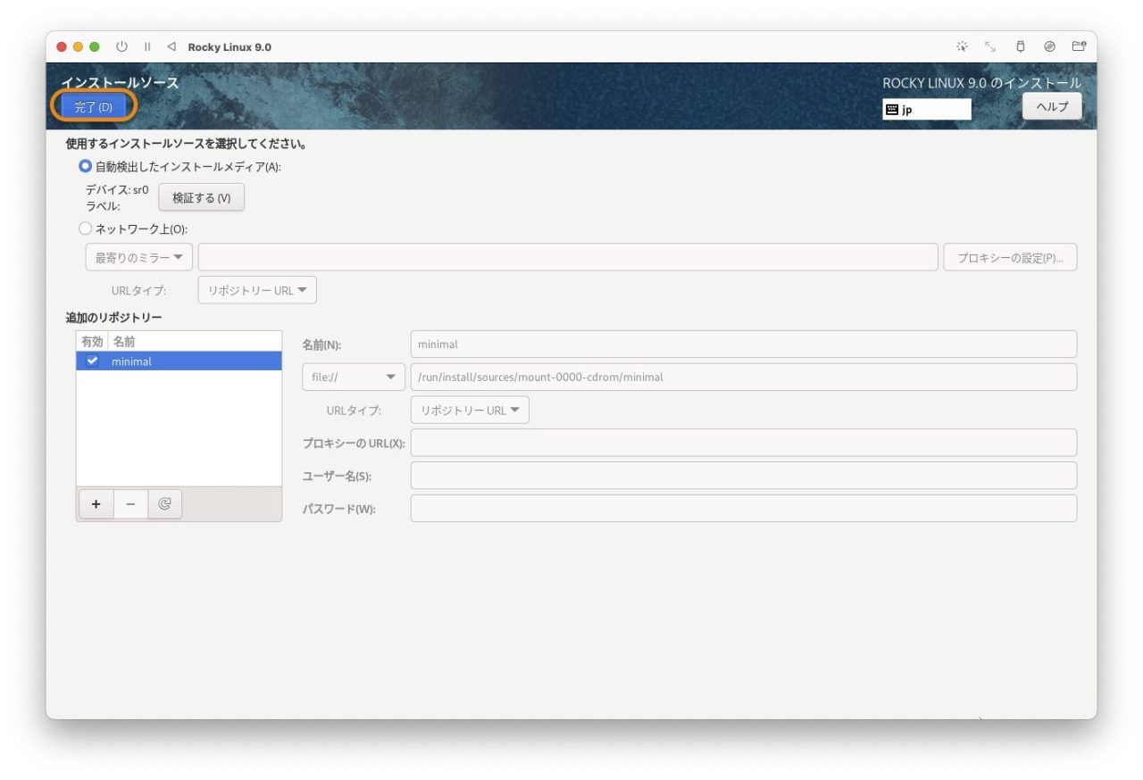Click the 完了 done button
The height and width of the screenshot is (780, 1143).
pyautogui.click(x=92, y=105)
